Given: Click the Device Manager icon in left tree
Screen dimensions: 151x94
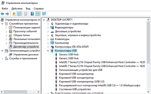Looking at the screenshot, I should click(x=11, y=47).
